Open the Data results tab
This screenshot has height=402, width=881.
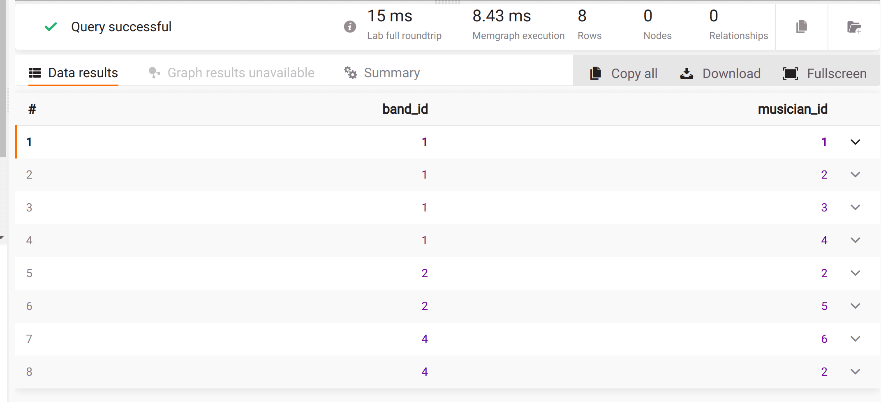pyautogui.click(x=83, y=73)
